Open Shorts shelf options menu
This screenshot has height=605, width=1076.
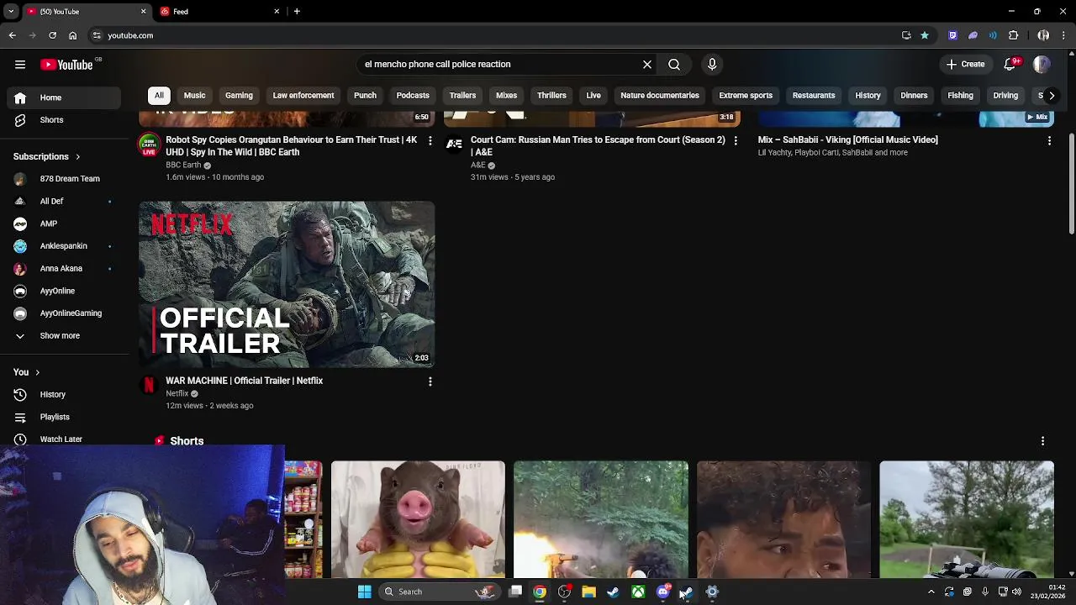[x=1042, y=441]
